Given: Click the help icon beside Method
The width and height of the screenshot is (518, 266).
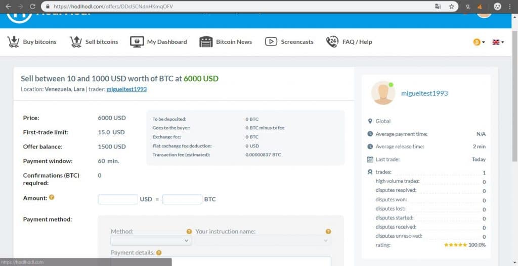Looking at the screenshot, I should 189,231.
